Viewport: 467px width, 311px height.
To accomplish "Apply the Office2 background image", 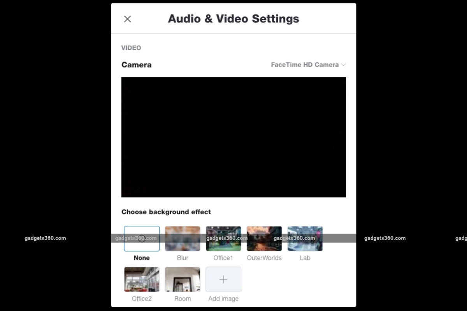I will pos(142,279).
